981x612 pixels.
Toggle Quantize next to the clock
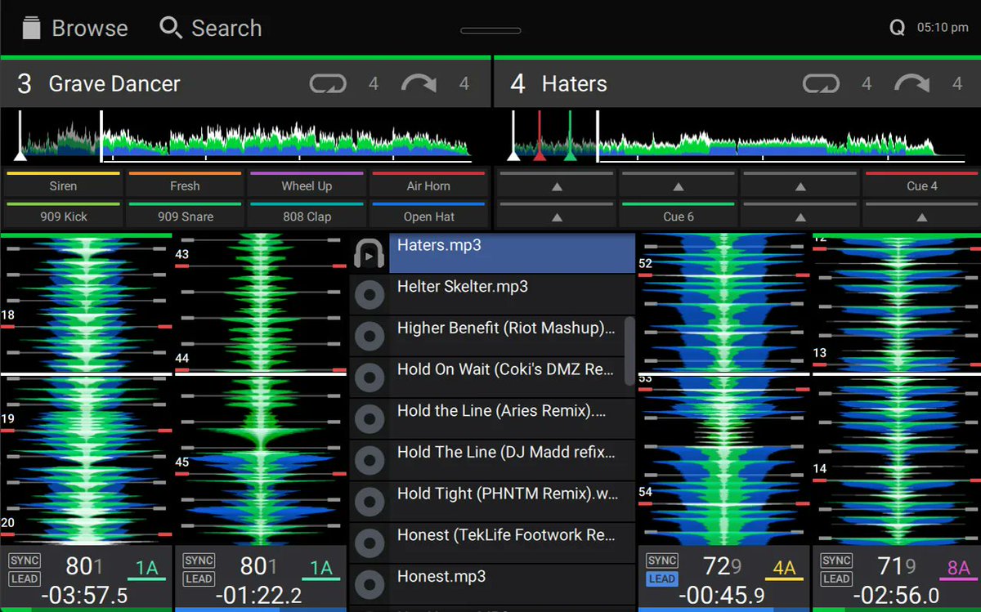pos(897,26)
